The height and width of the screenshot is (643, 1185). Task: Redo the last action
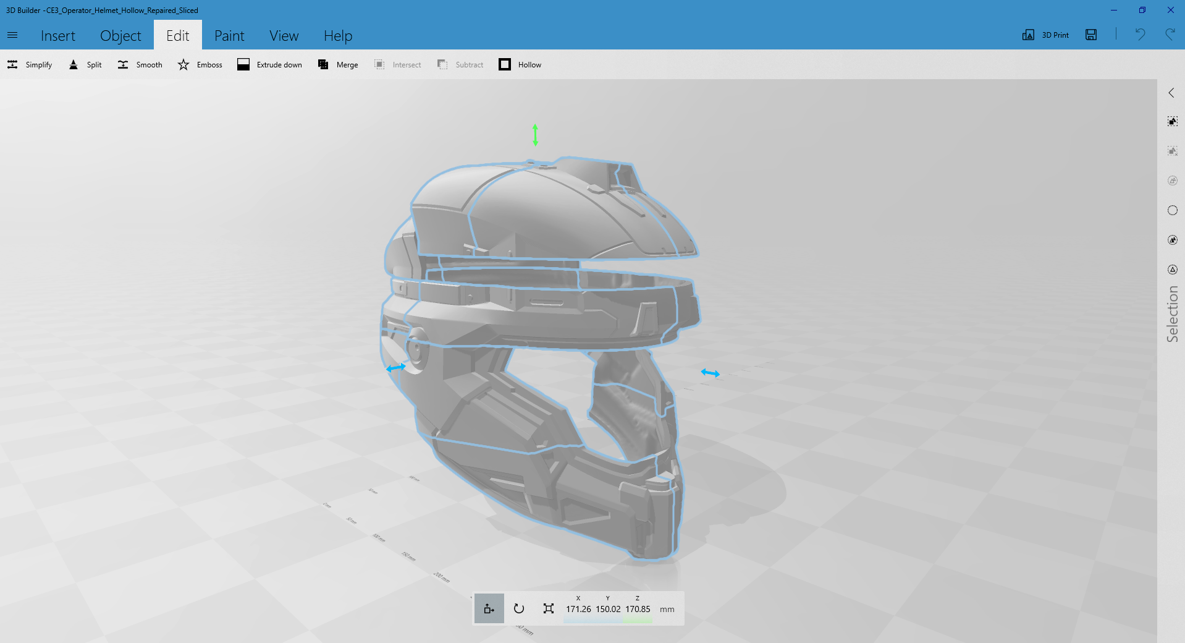1170,35
